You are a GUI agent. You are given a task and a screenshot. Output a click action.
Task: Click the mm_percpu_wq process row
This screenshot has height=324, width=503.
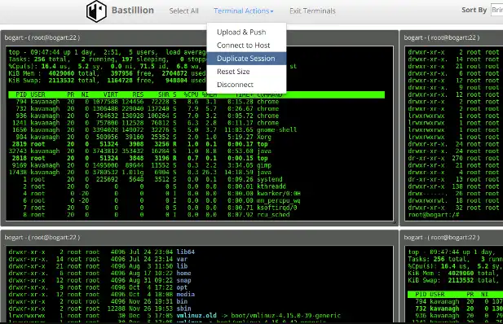pos(155,200)
